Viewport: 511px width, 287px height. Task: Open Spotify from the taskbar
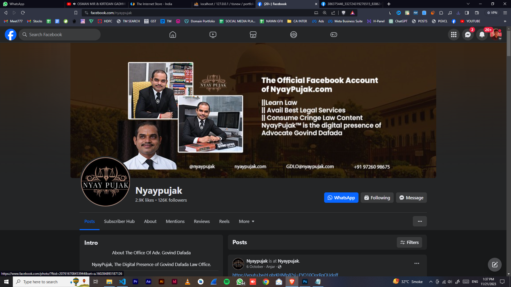point(227,282)
